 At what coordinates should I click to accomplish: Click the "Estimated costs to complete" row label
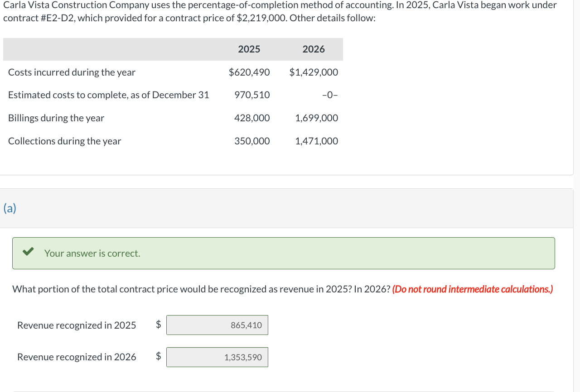109,95
